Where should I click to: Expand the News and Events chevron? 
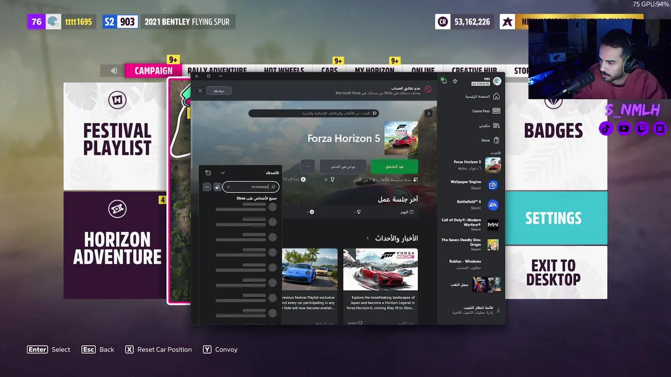click(x=367, y=238)
